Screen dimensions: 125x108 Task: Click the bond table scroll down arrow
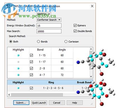(x=91, y=76)
